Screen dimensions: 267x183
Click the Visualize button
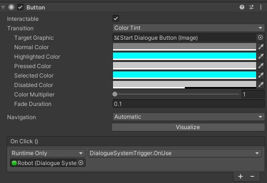[188, 127]
